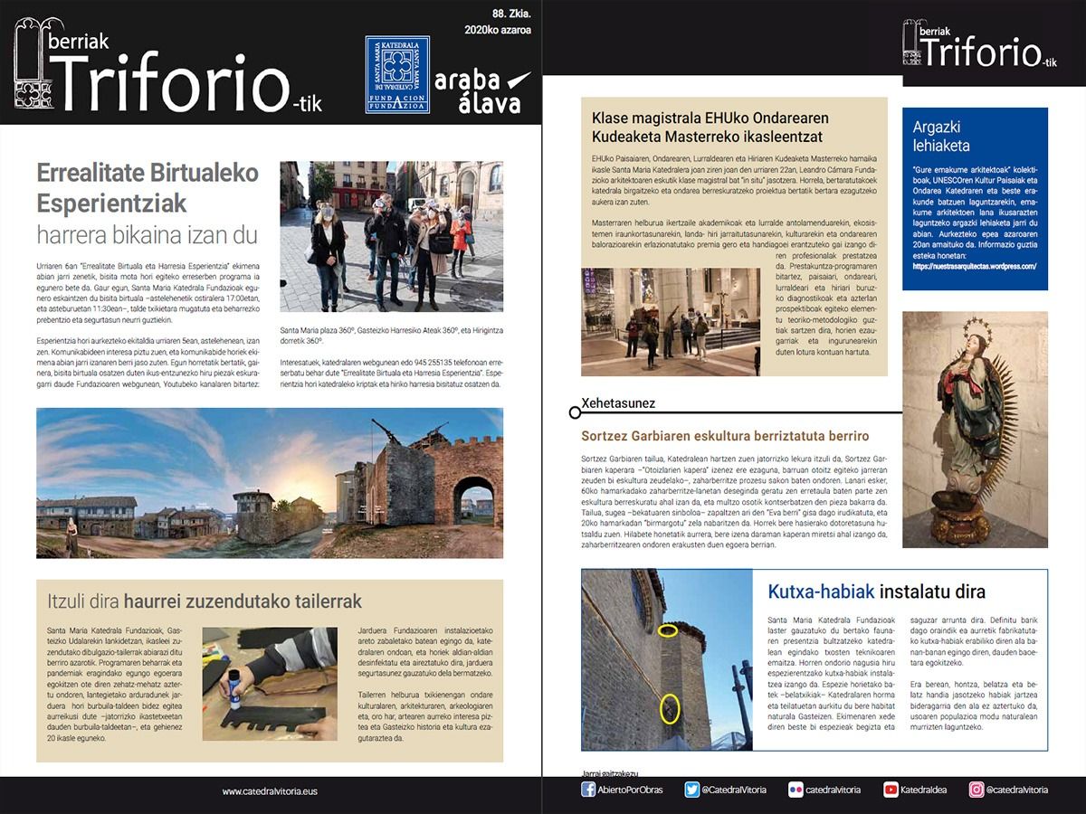1086x814 pixels.
Task: Click the Santa Maria Katedrala Fundazioa logo
Action: pyautogui.click(x=397, y=74)
